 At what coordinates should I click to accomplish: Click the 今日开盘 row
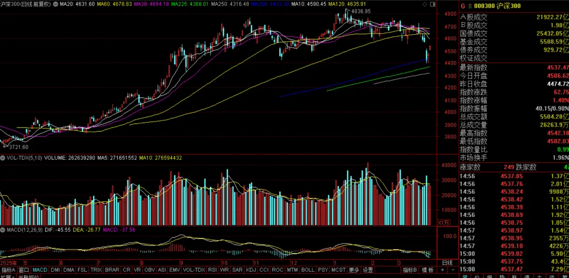pos(514,75)
